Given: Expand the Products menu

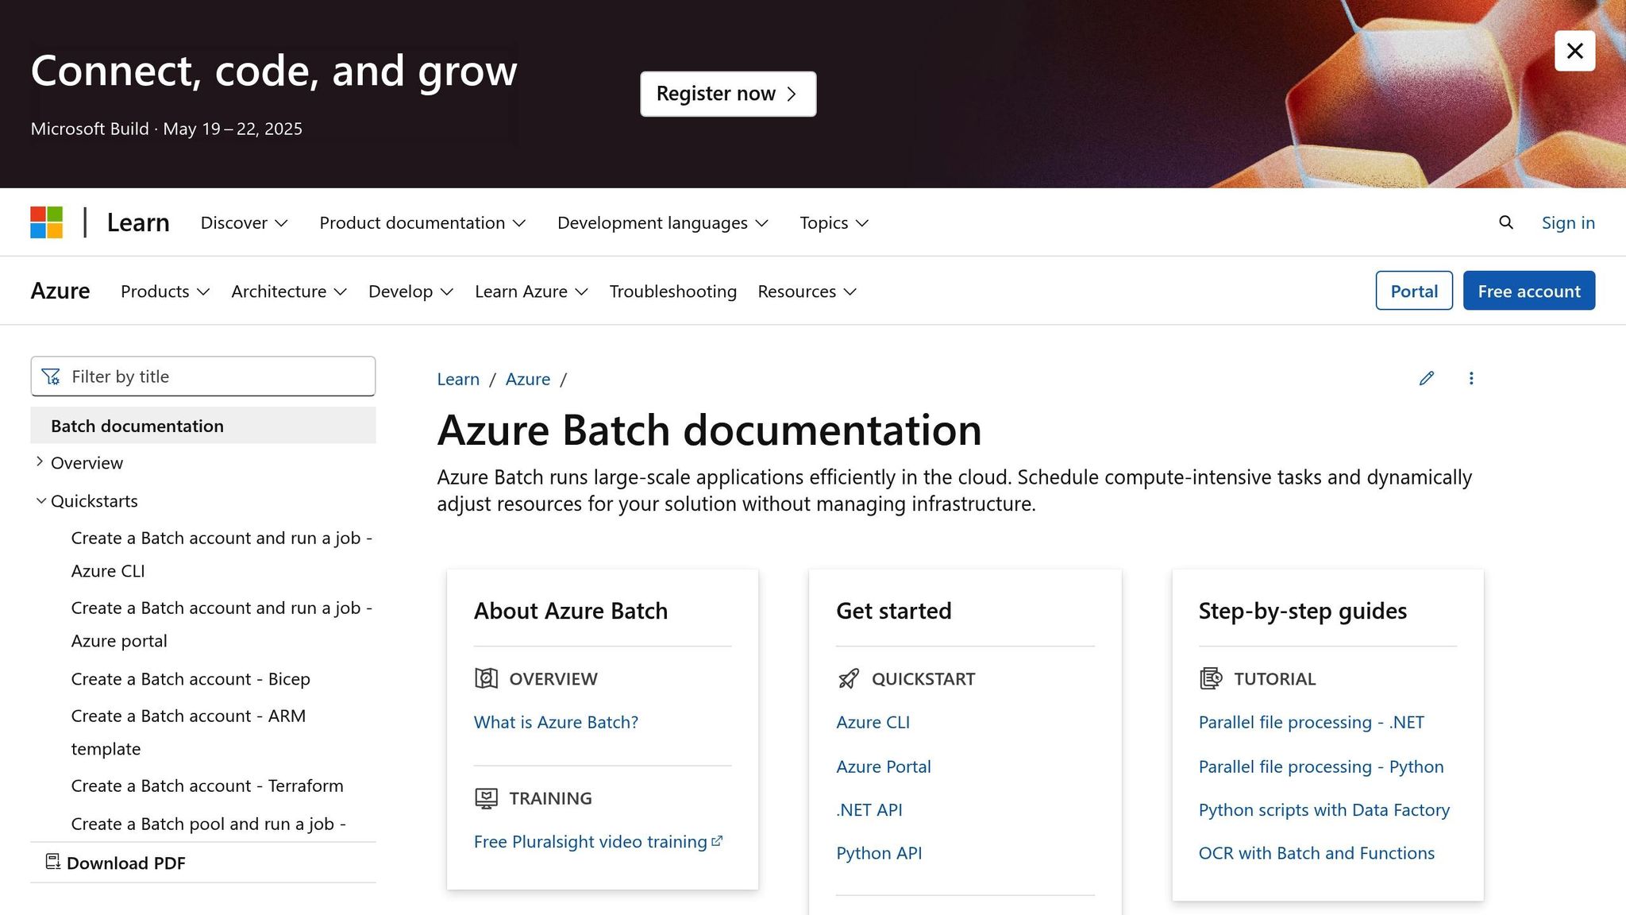Looking at the screenshot, I should point(165,291).
